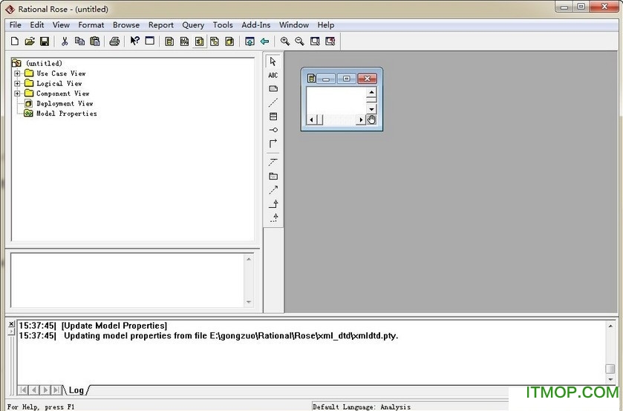The width and height of the screenshot is (623, 411).
Task: Select the Interface lollipop tool
Action: coord(273,130)
